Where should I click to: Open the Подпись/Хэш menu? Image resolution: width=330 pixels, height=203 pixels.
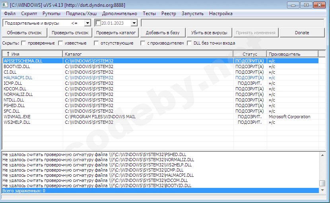coord(81,14)
